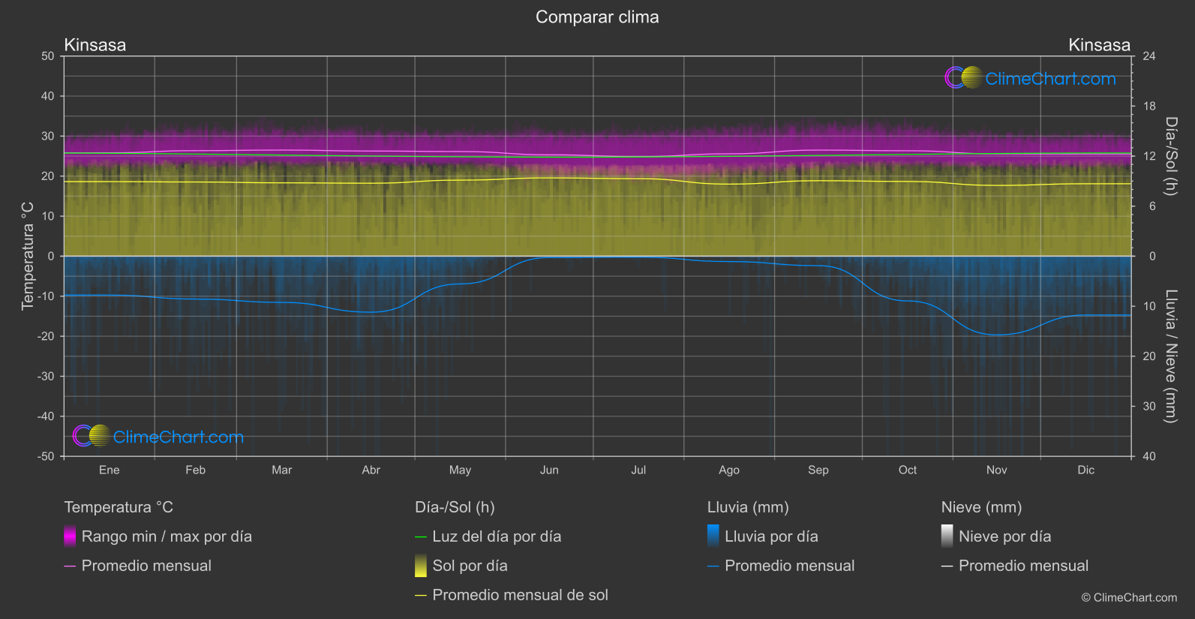1195x619 pixels.
Task: Toggle Promedio mensual de sol legend entry
Action: pyautogui.click(x=520, y=595)
